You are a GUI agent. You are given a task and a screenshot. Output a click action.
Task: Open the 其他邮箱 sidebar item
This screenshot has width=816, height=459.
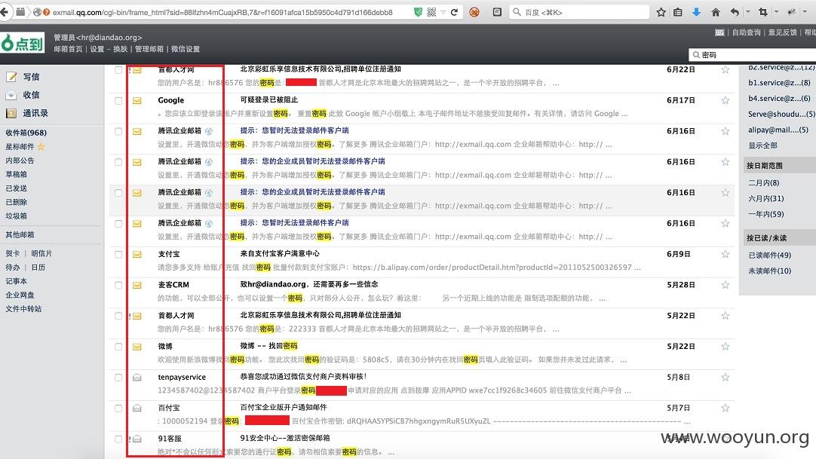pos(20,235)
